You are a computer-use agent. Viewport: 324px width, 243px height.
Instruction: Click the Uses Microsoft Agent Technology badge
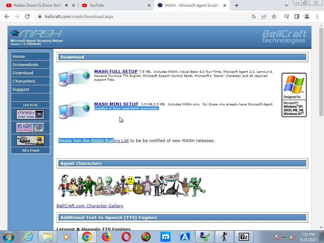point(30,140)
